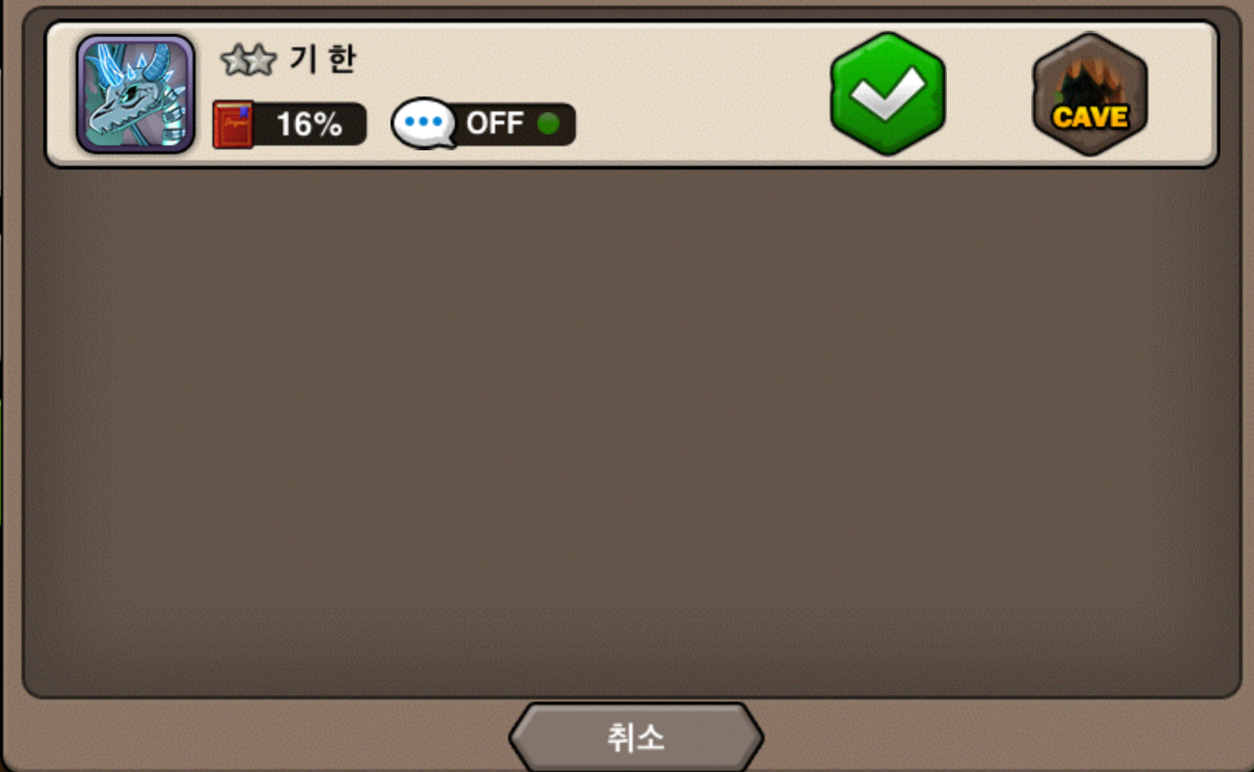This screenshot has width=1254, height=772.
Task: Confirm selection with the green check
Action: click(x=888, y=94)
